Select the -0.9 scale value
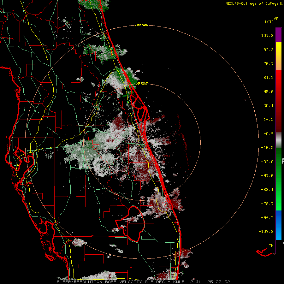This screenshot has width=284, height=284. (x=269, y=134)
